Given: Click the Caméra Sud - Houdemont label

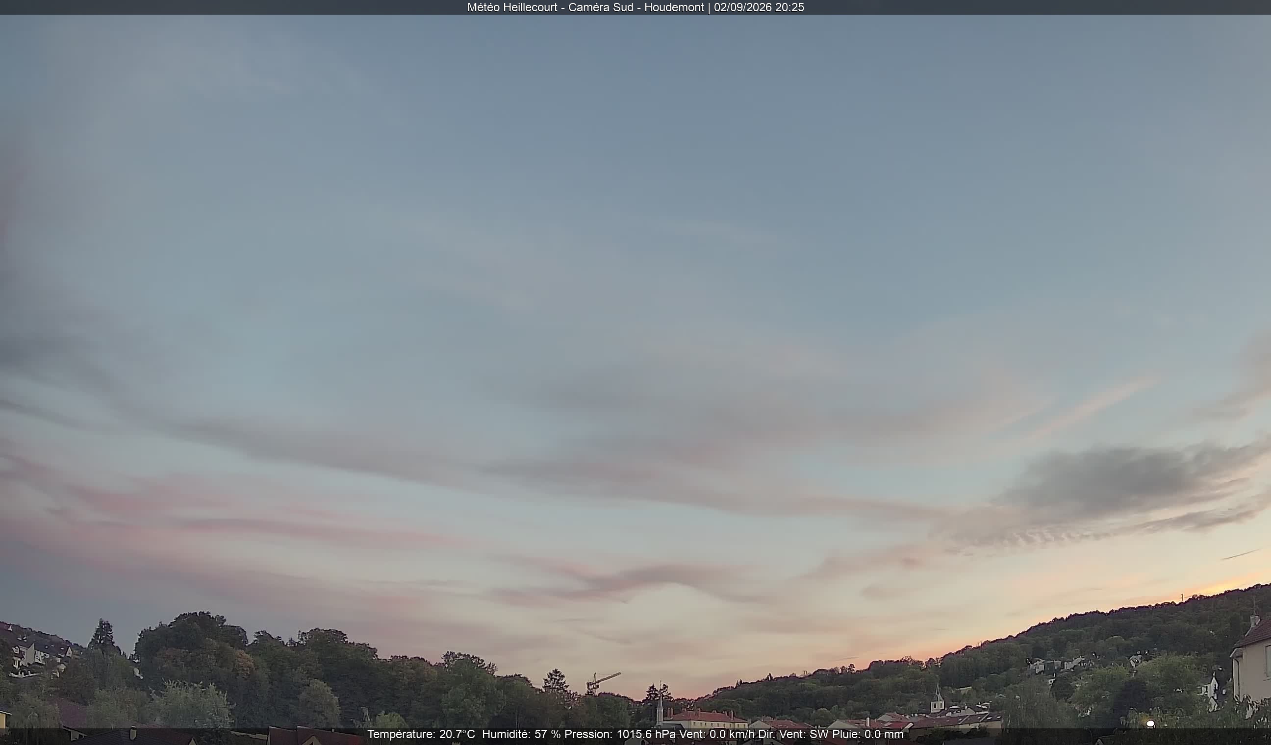Looking at the screenshot, I should pyautogui.click(x=636, y=7).
